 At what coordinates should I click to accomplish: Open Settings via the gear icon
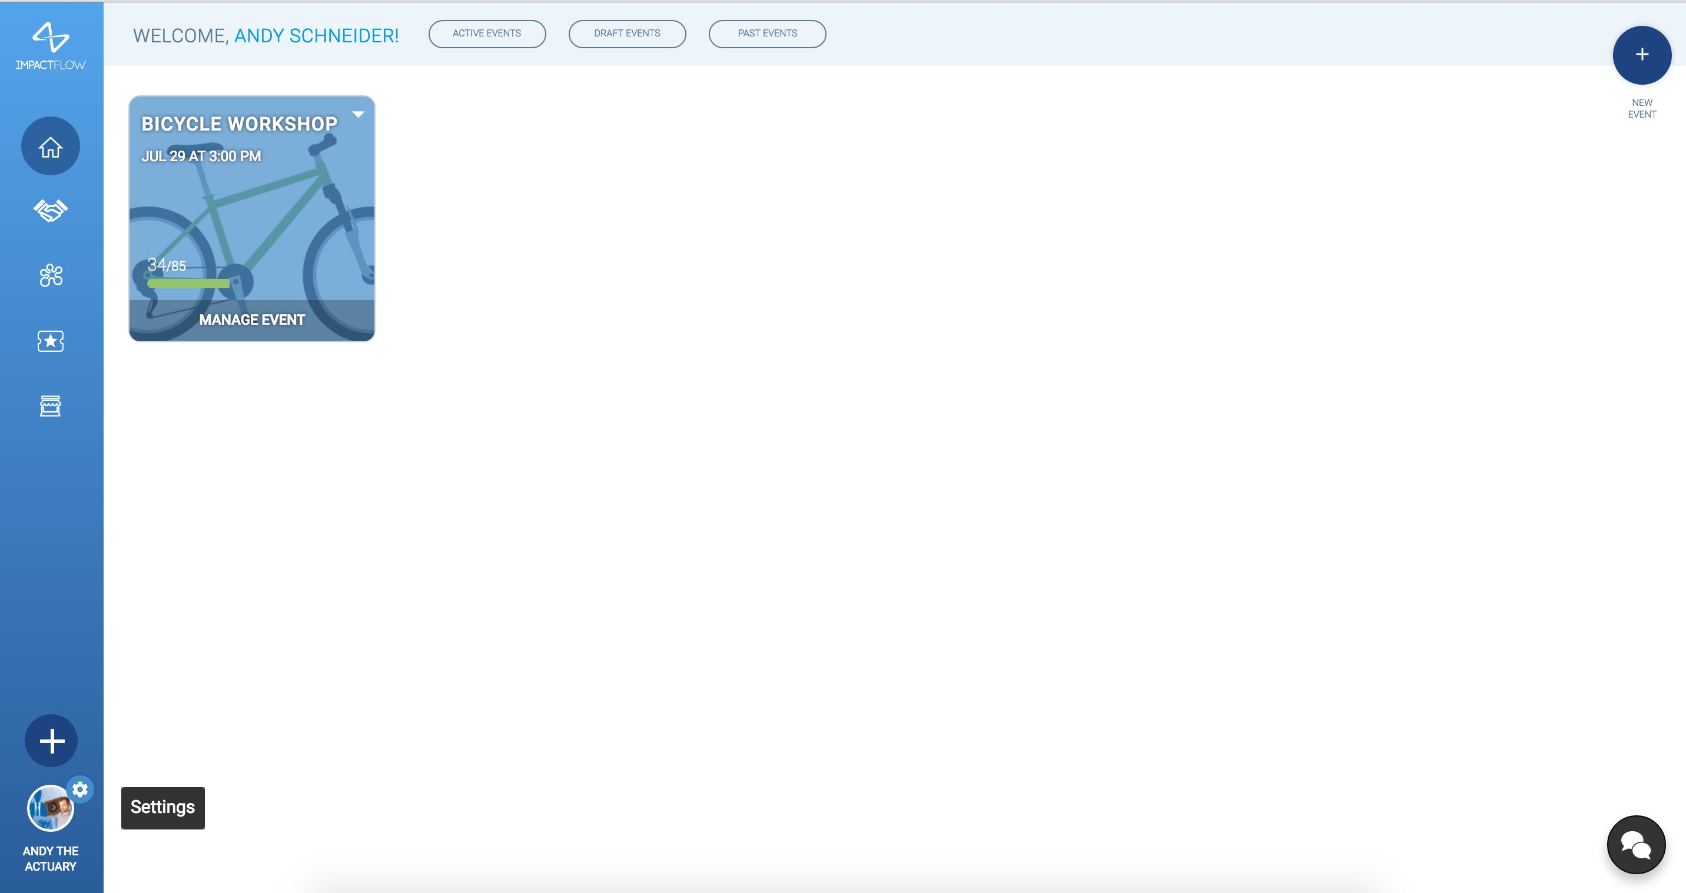[81, 789]
